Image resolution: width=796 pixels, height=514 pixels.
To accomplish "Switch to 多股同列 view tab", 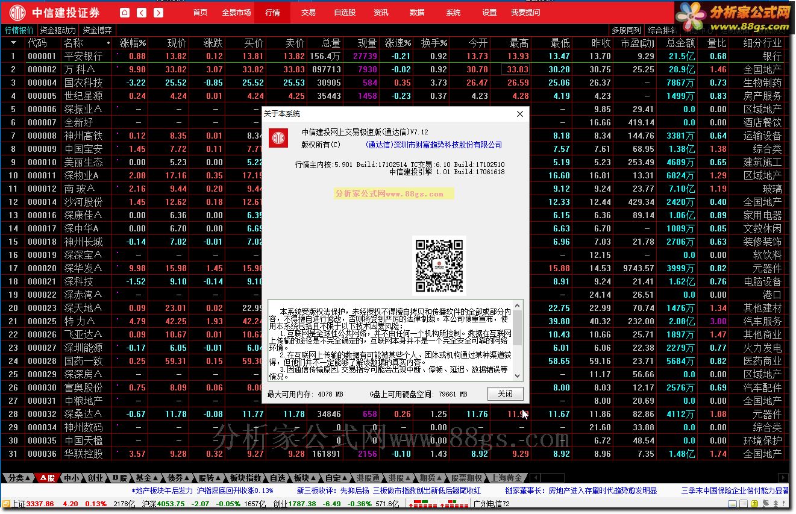I will pyautogui.click(x=626, y=30).
